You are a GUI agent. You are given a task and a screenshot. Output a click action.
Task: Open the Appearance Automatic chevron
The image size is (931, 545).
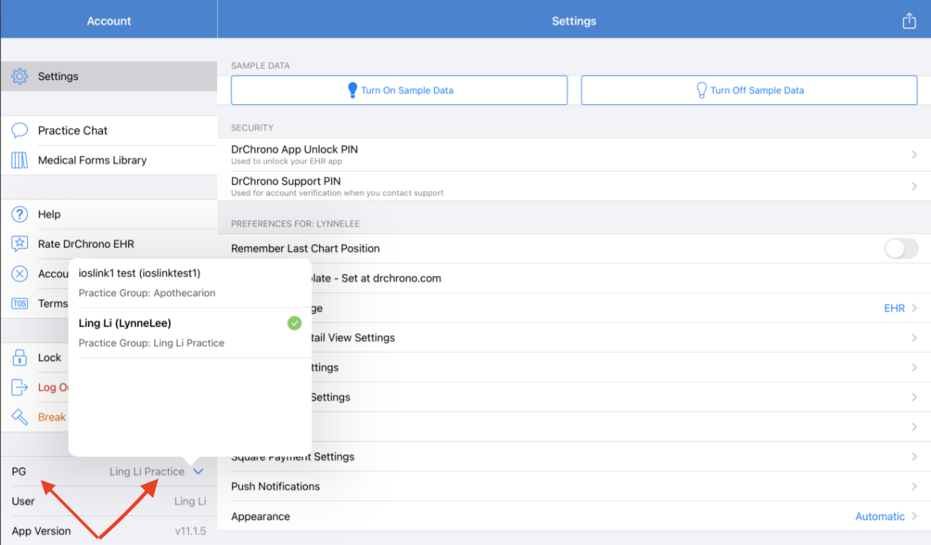point(914,516)
